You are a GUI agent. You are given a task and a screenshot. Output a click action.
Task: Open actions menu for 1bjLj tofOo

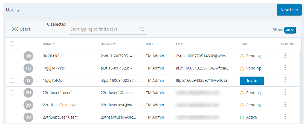(285, 80)
